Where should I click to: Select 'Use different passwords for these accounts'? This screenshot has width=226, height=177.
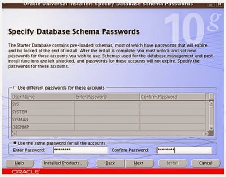coord(15,88)
